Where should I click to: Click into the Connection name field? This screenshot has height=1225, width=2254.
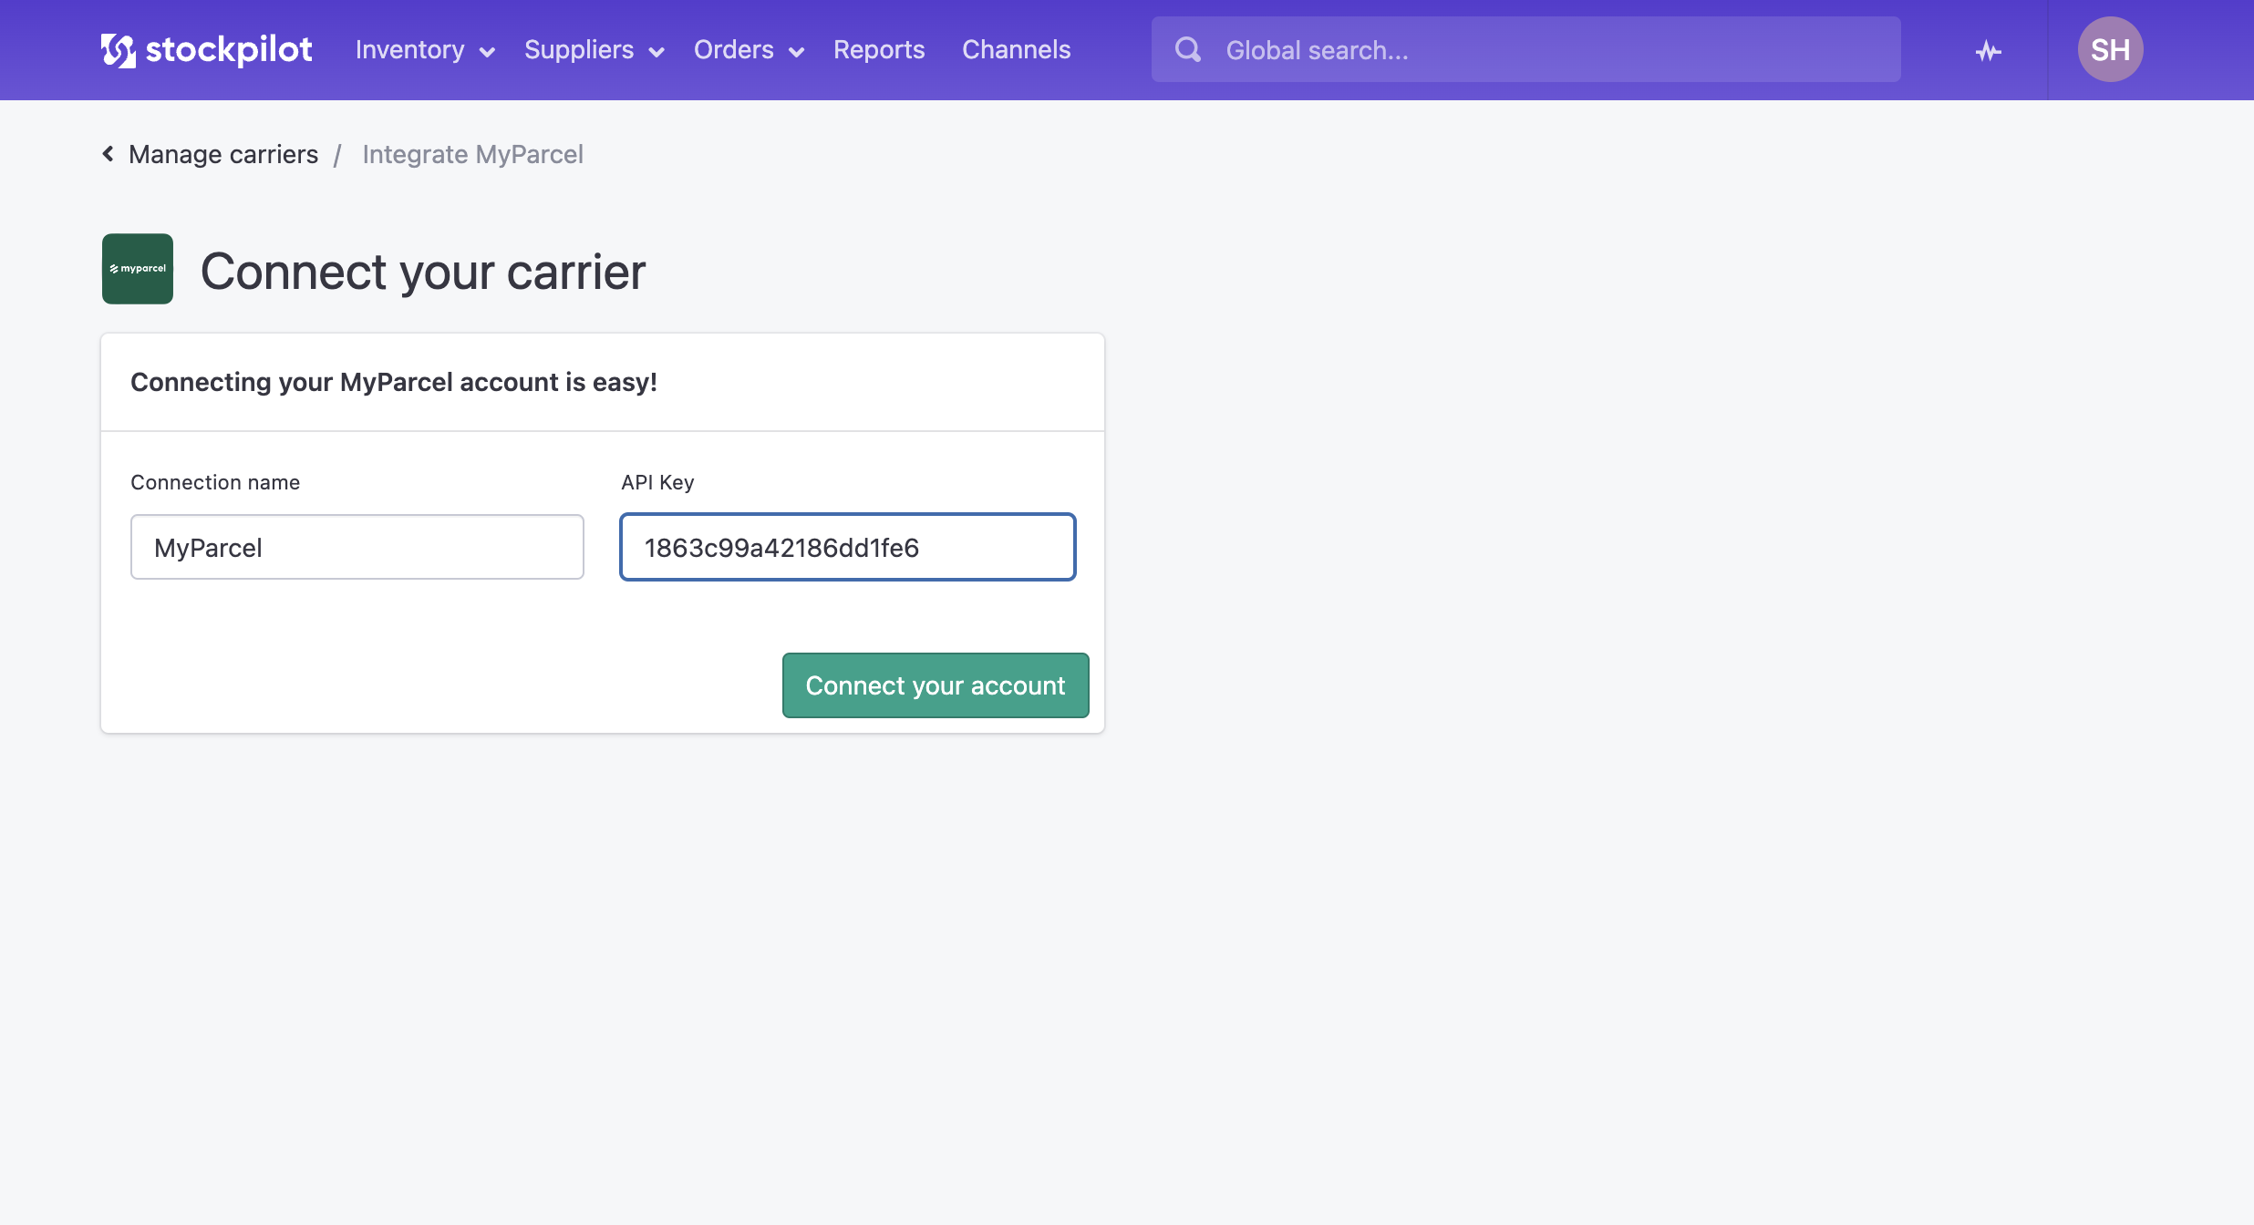(x=357, y=547)
